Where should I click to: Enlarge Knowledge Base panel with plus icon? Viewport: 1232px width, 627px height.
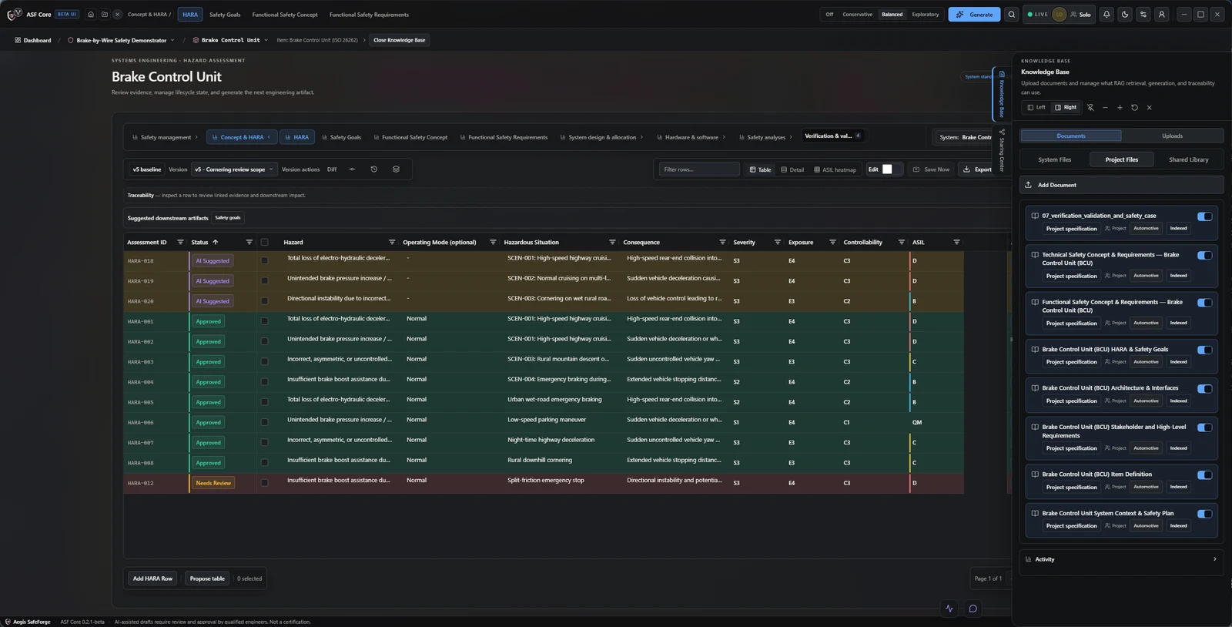click(1120, 107)
